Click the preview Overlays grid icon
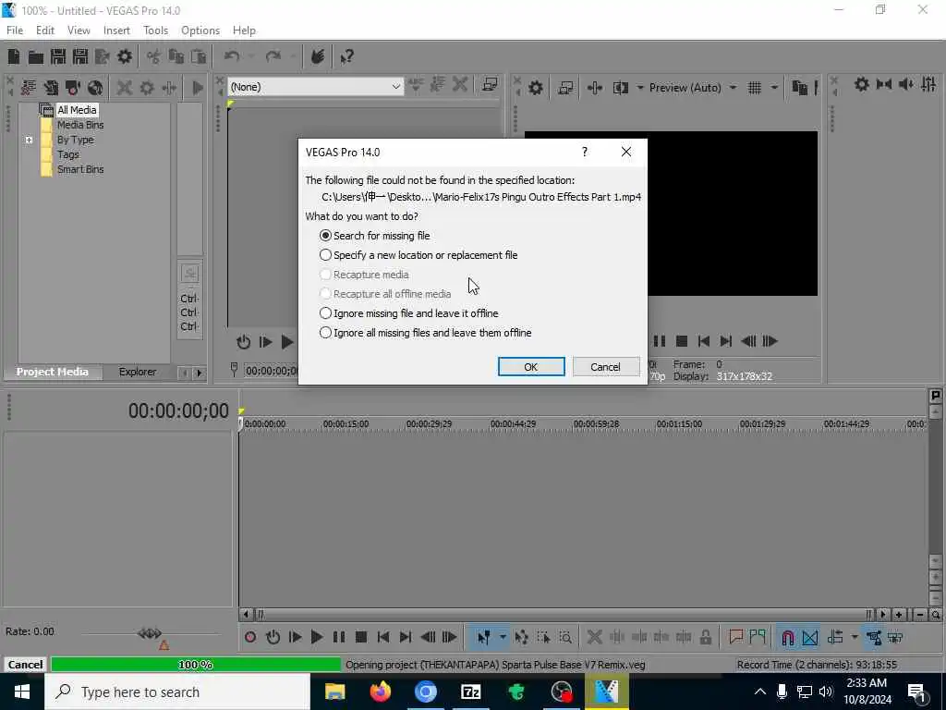 [x=754, y=88]
